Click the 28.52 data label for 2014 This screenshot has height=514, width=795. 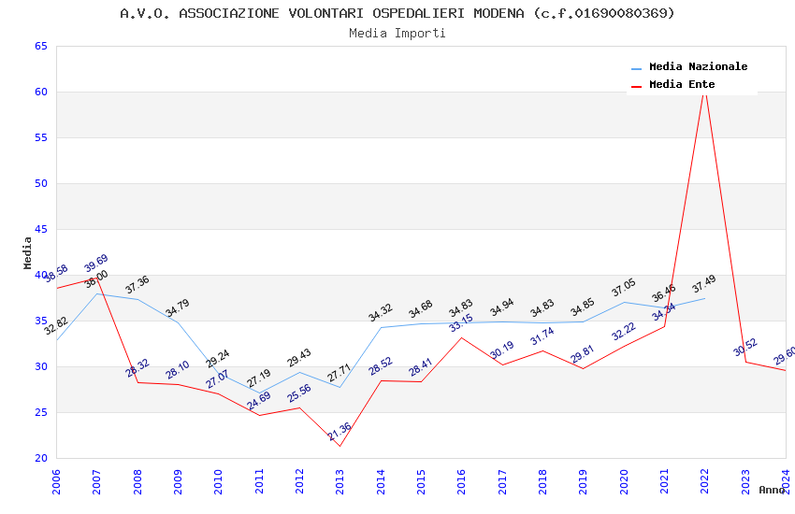tap(381, 366)
